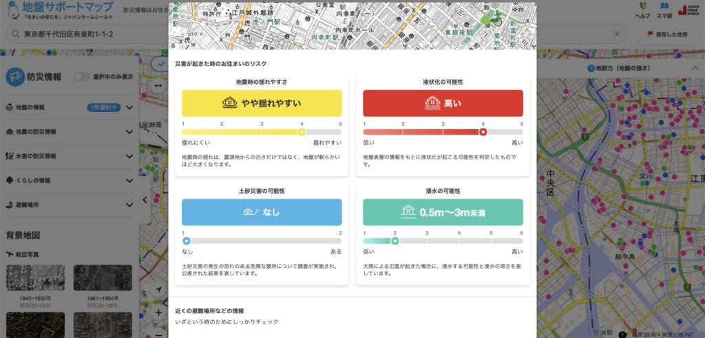
Task: Click the 液状化の可能性 risk level slider marker
Action: point(483,132)
